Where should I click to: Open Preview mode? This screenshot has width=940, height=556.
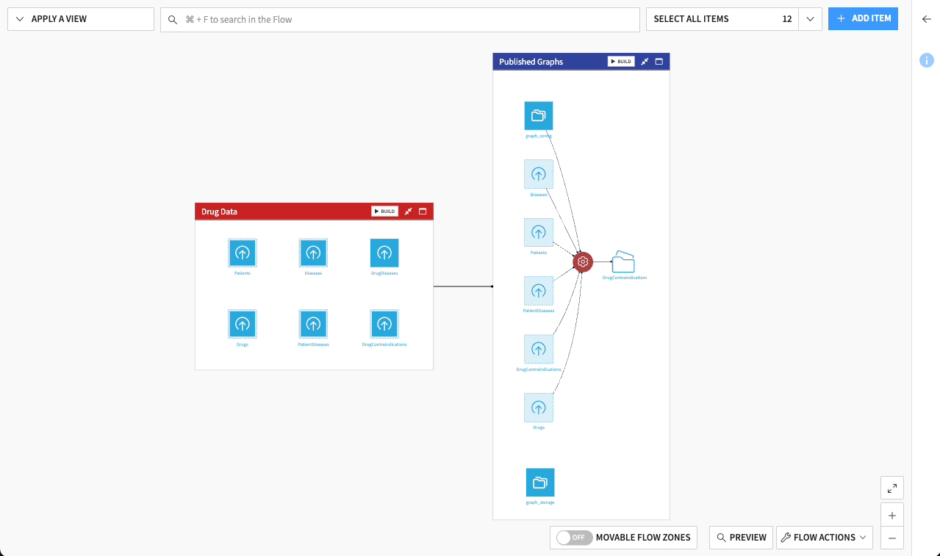(x=740, y=537)
